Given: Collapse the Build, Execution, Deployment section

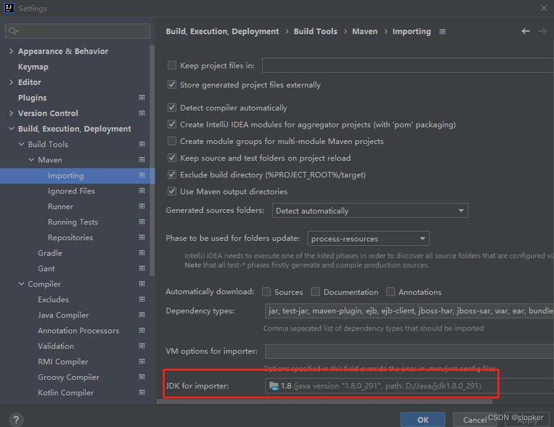Looking at the screenshot, I should coord(11,129).
